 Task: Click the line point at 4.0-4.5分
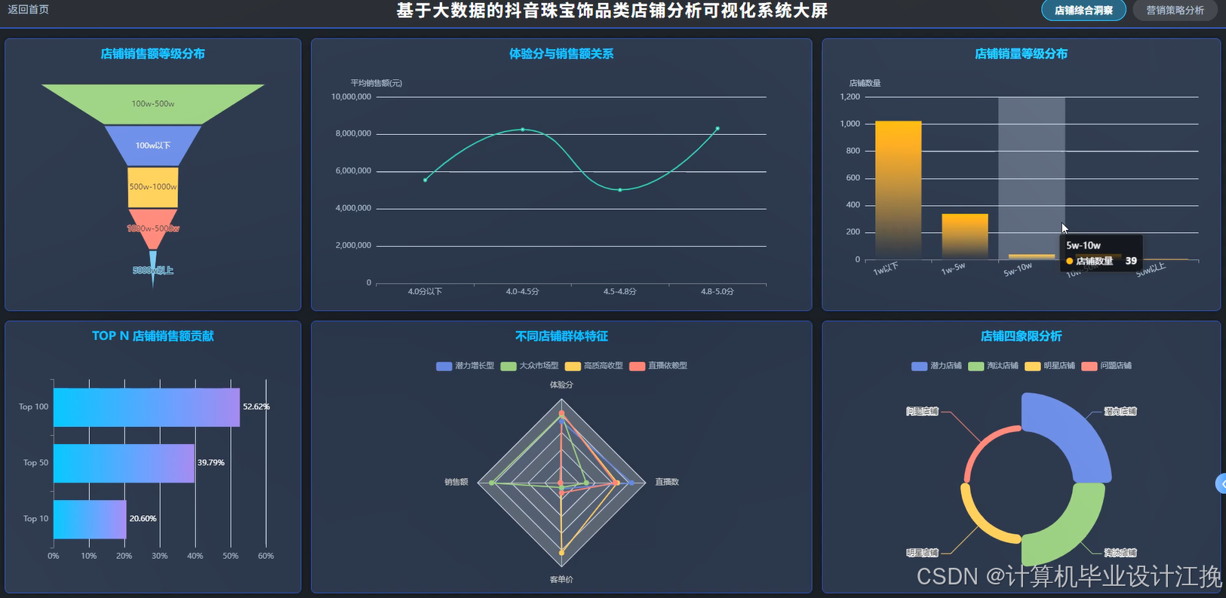[523, 130]
